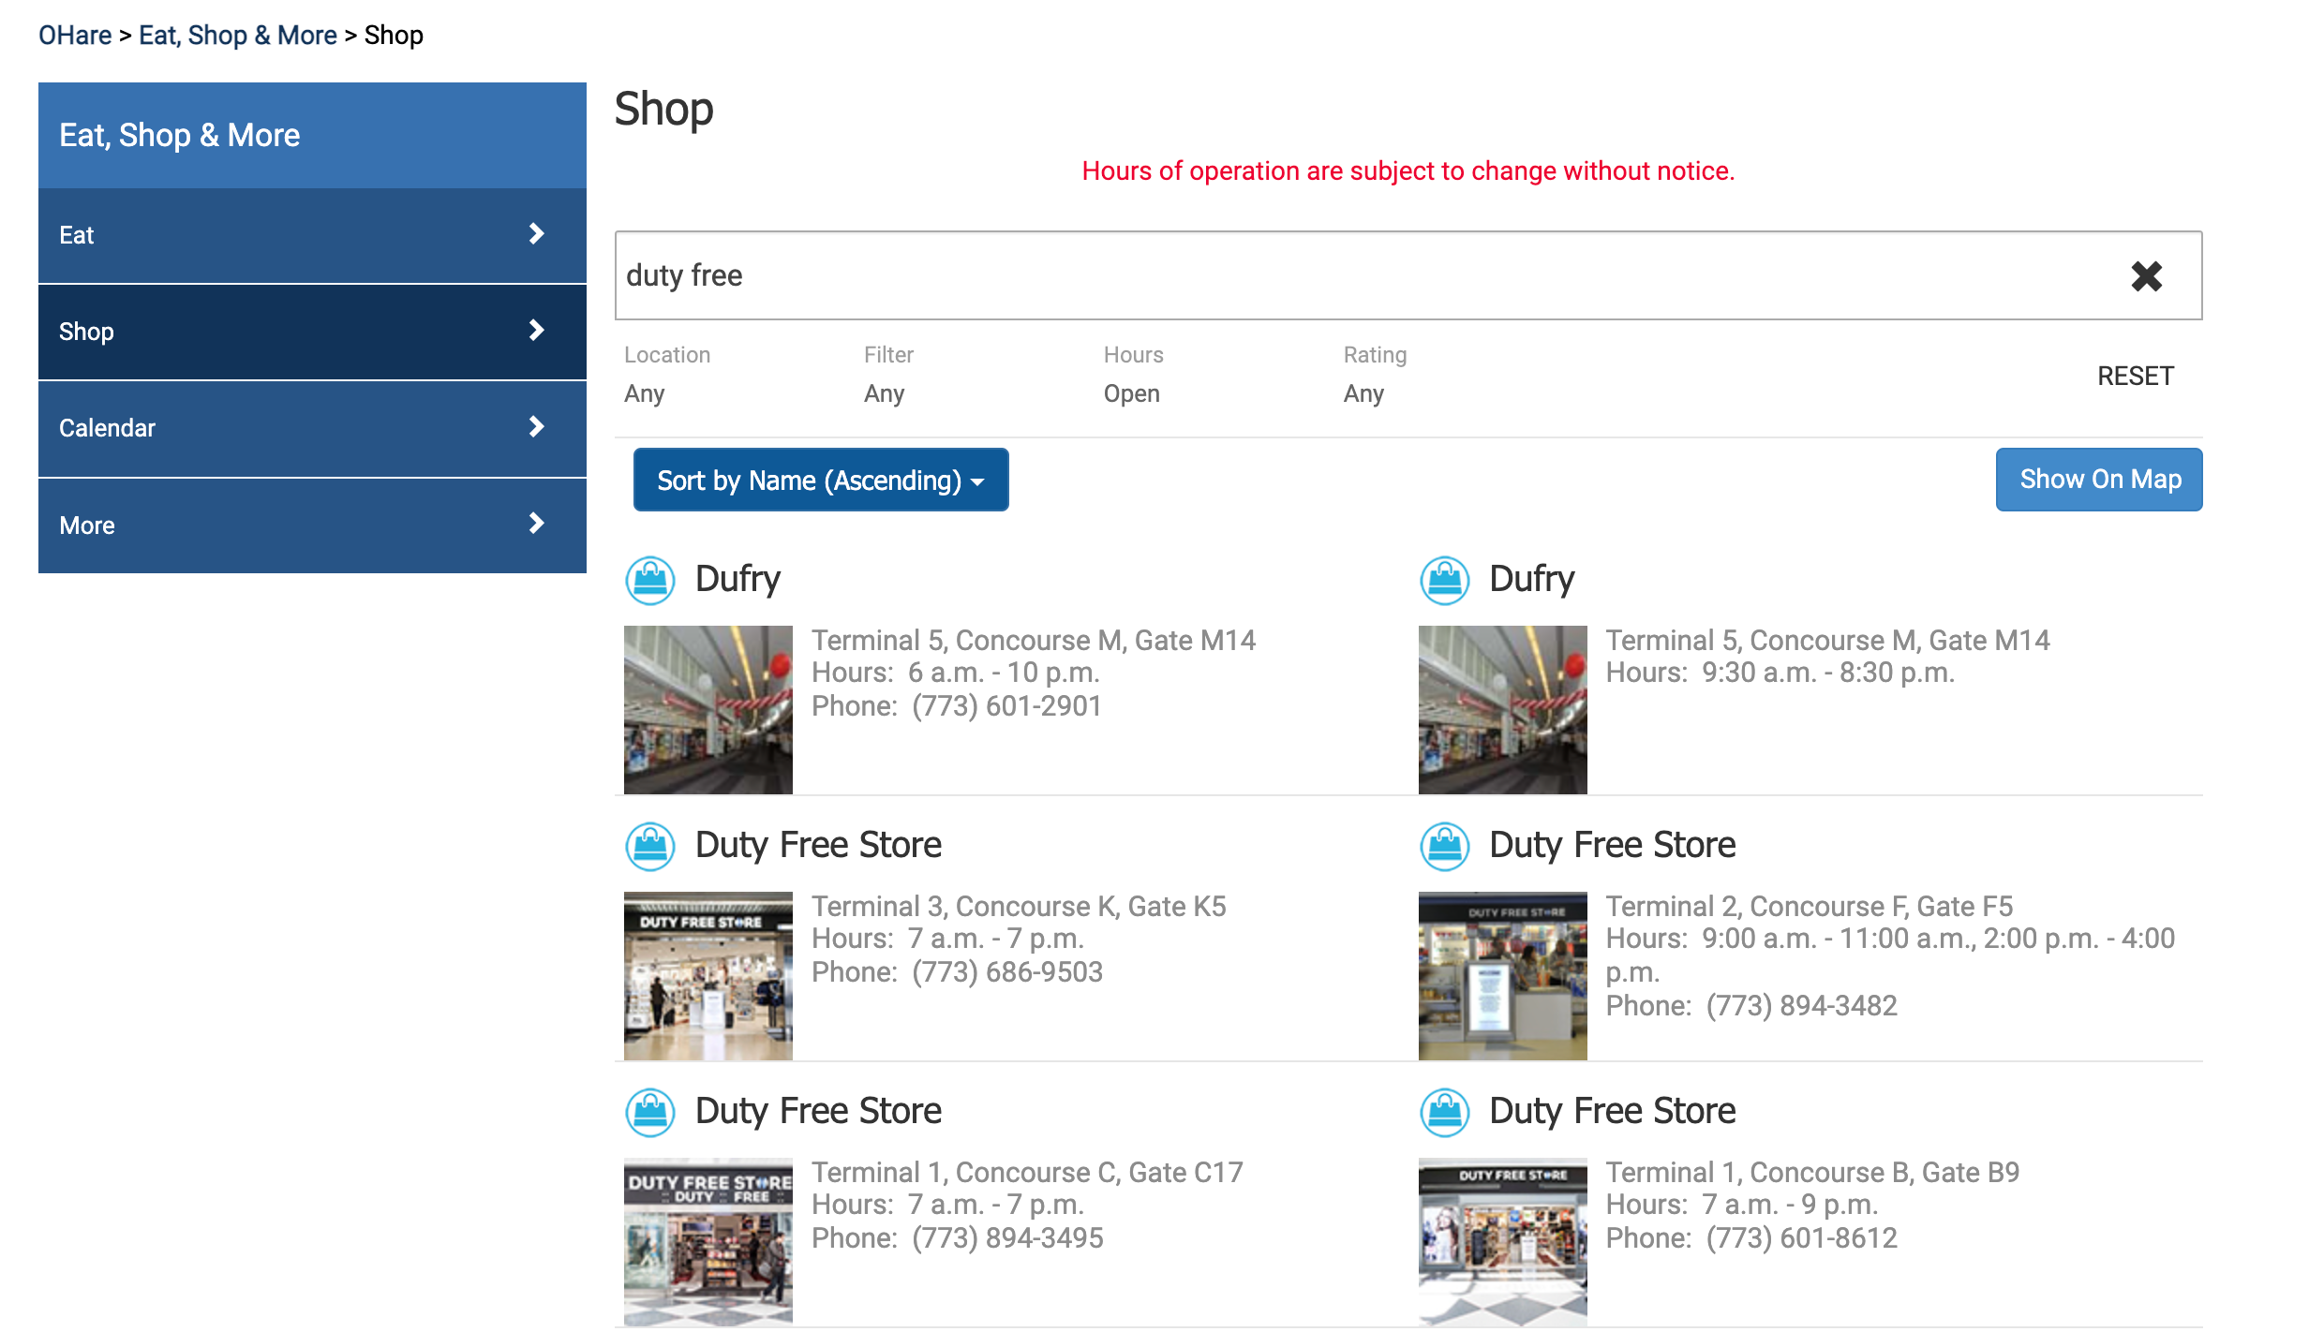Click the Duty Free Store icon at Gate C17
This screenshot has height=1332, width=2309.
[x=650, y=1110]
